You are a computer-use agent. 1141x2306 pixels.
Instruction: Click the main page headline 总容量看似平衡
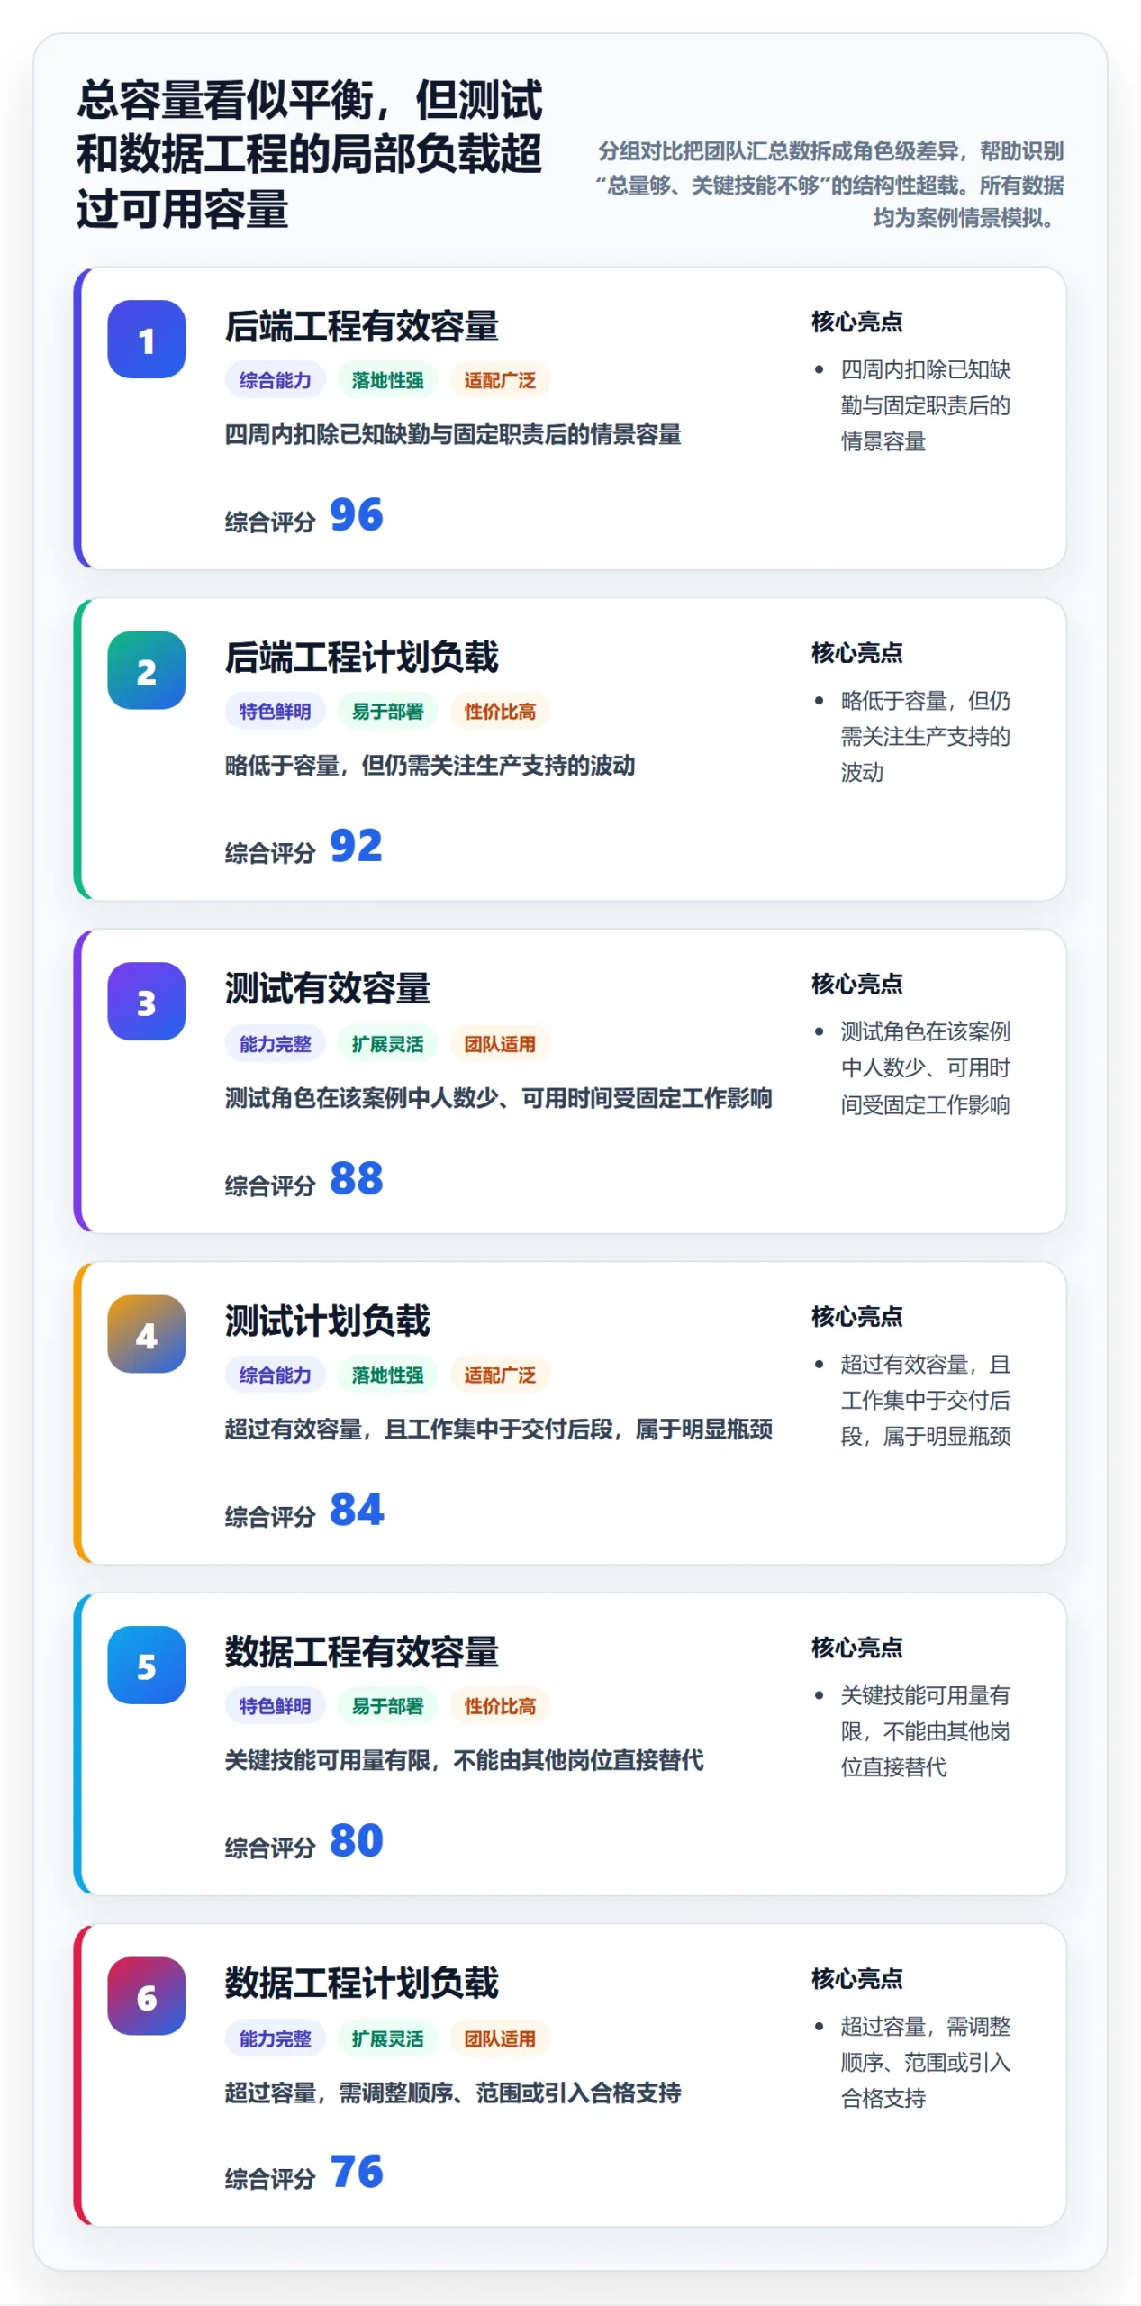(x=309, y=154)
